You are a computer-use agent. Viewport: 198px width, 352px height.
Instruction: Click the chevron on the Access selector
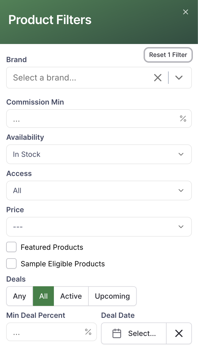pos(181,190)
